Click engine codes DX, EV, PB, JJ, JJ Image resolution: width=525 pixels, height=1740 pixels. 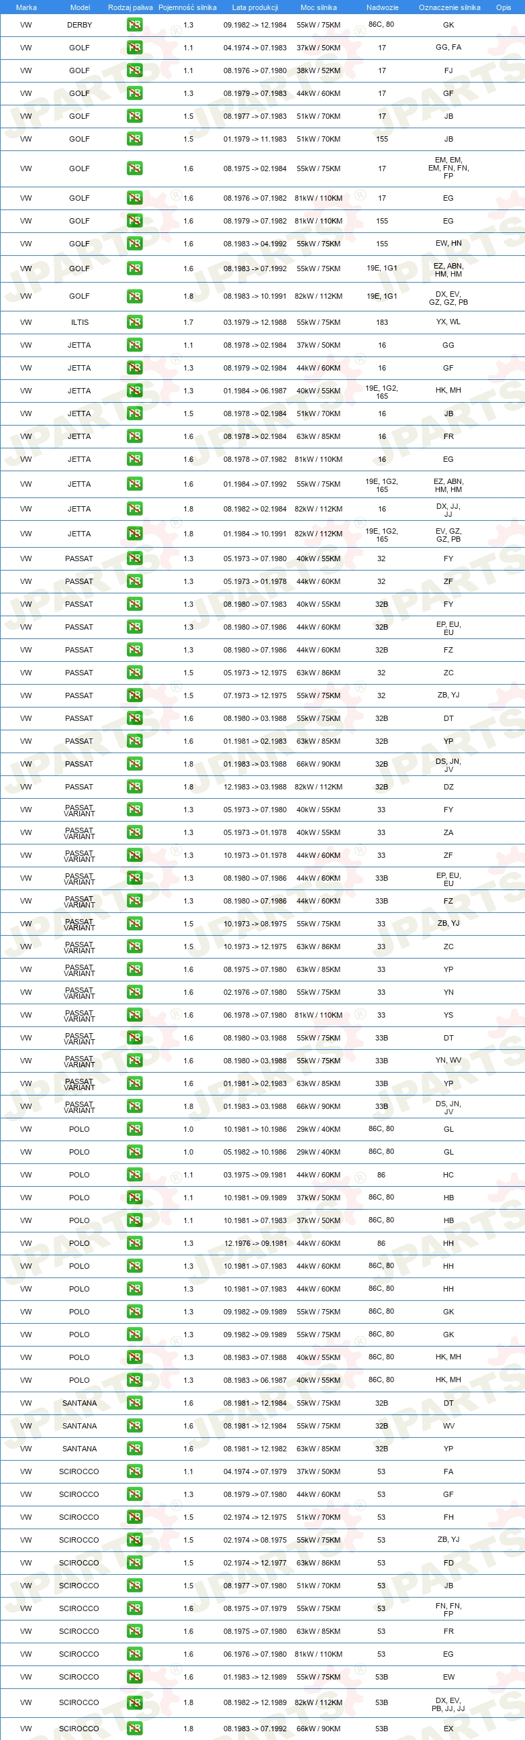pyautogui.click(x=448, y=1704)
